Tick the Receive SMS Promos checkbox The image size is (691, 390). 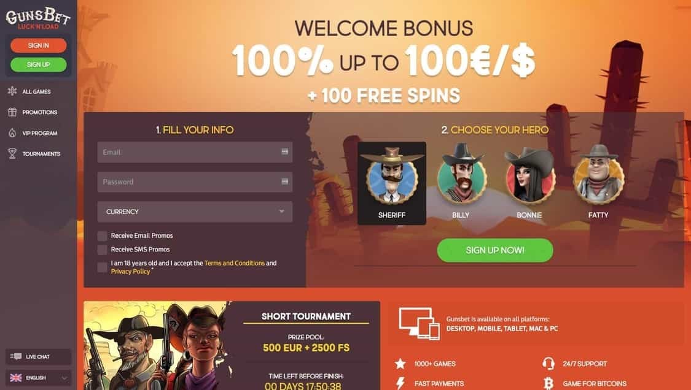(x=102, y=250)
